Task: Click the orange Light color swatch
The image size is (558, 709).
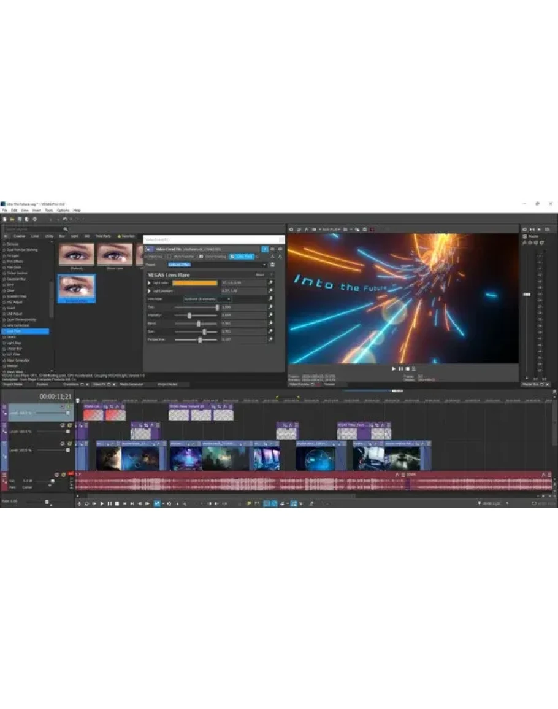Action: (x=194, y=283)
